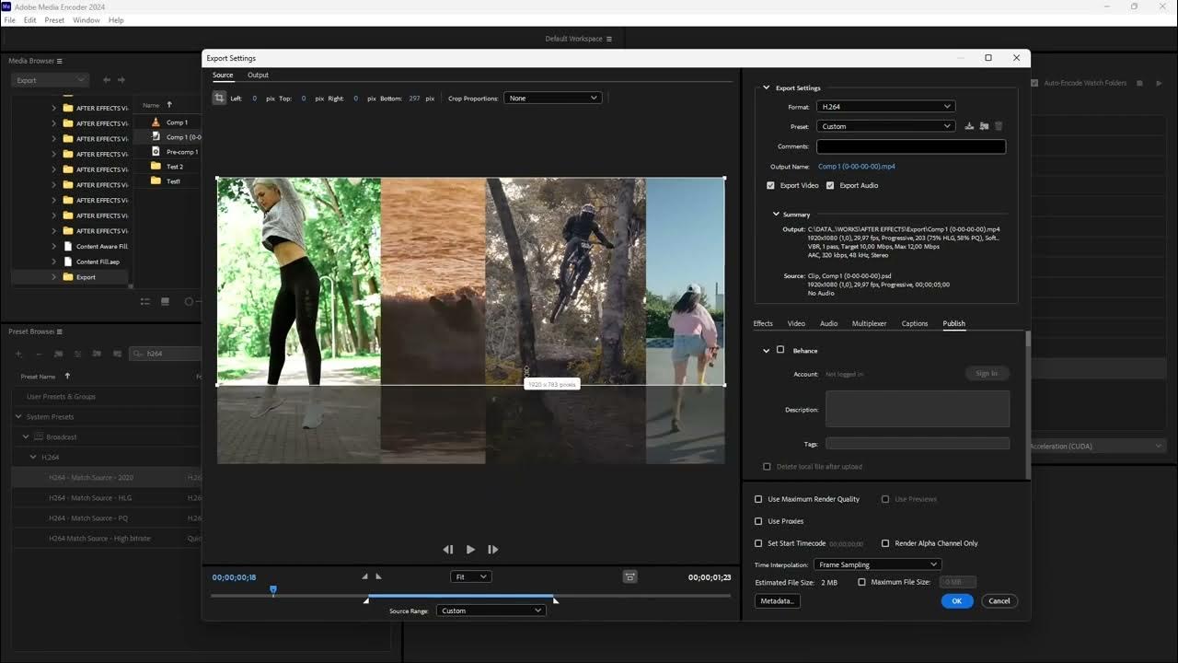Screen dimensions: 1178x663
Task: Expand the Export folder in Media Browser
Action: click(53, 277)
